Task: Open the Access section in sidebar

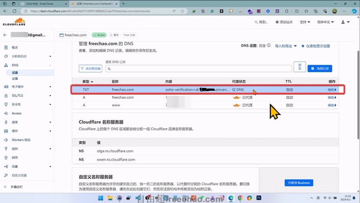Action: pyautogui.click(x=16, y=113)
